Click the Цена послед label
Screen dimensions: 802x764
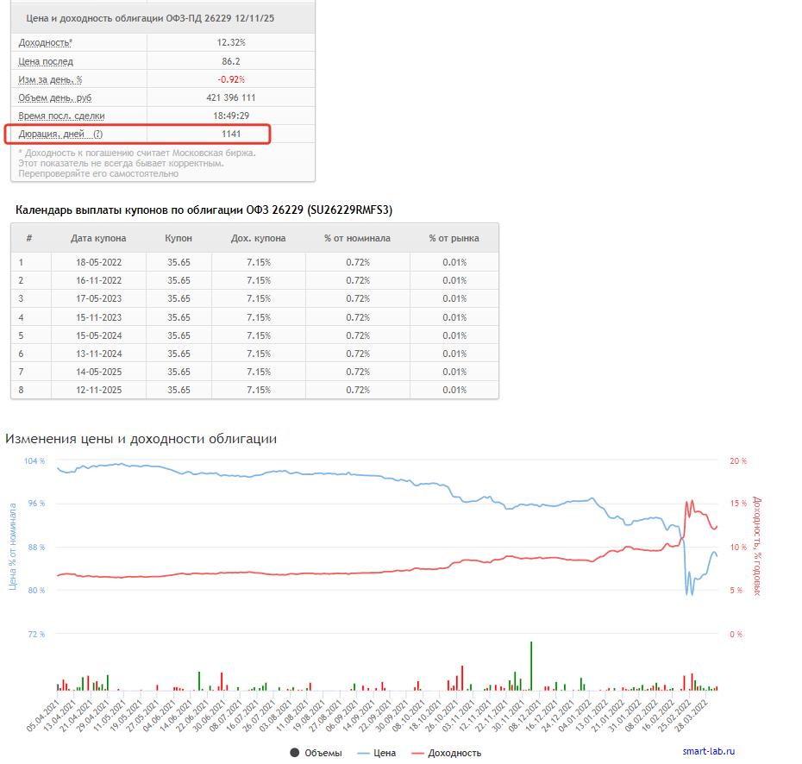click(x=46, y=61)
